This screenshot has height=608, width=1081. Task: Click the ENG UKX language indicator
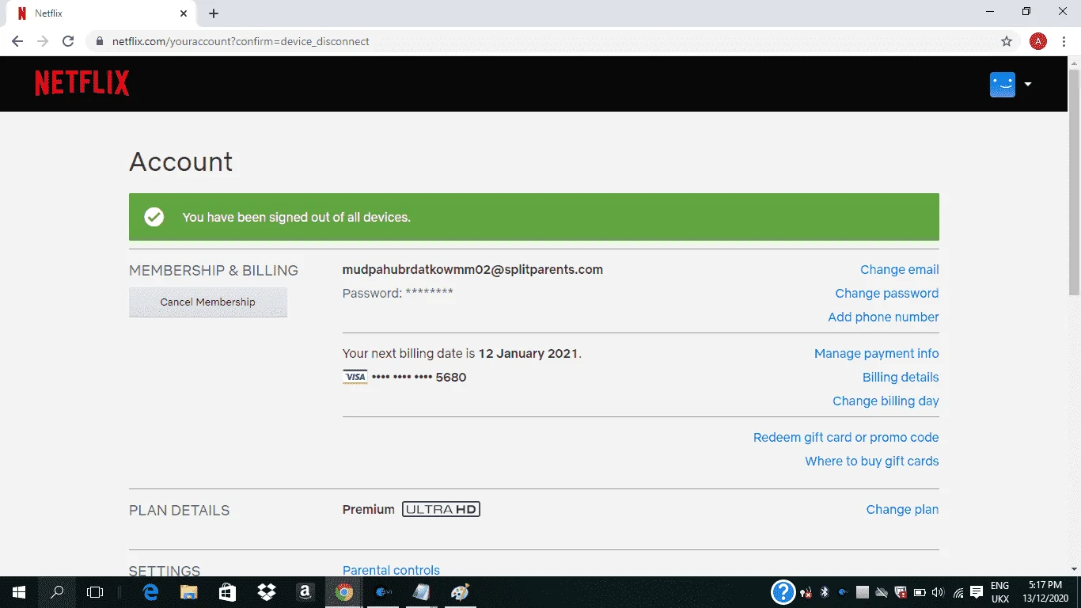1000,592
